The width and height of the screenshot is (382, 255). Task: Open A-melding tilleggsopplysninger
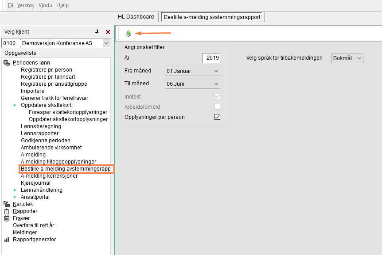(x=58, y=161)
